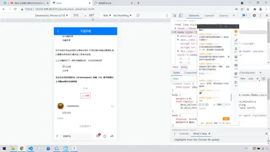Viewport: 270px width, 152px height.
Task: Open browser extensions puzzle icon
Action: (x=255, y=9)
